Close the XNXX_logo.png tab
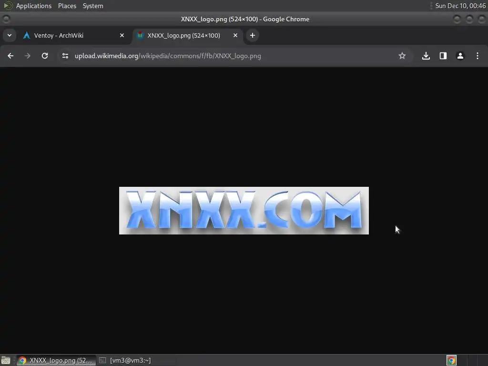Viewport: 488px width, 366px height. 235,35
